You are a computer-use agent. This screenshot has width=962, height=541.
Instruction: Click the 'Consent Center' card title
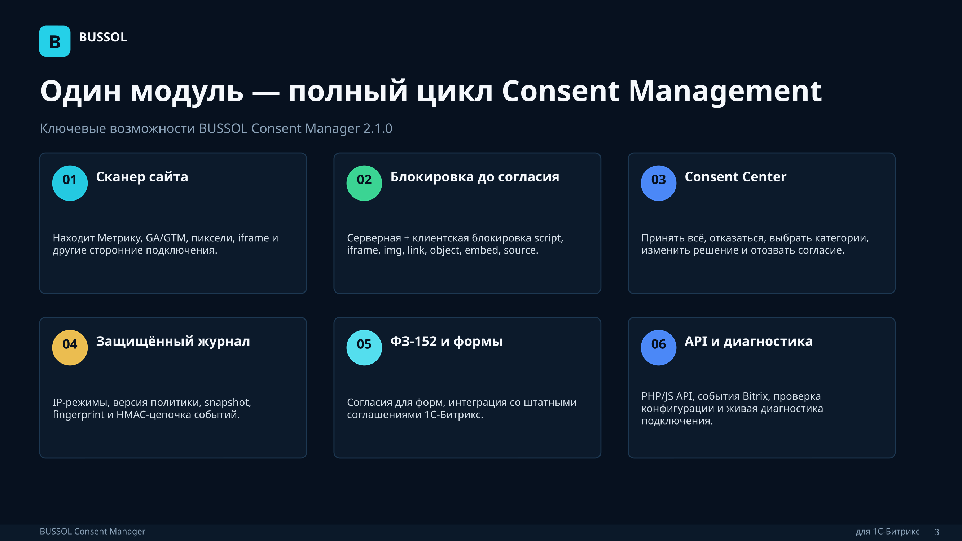tap(735, 177)
